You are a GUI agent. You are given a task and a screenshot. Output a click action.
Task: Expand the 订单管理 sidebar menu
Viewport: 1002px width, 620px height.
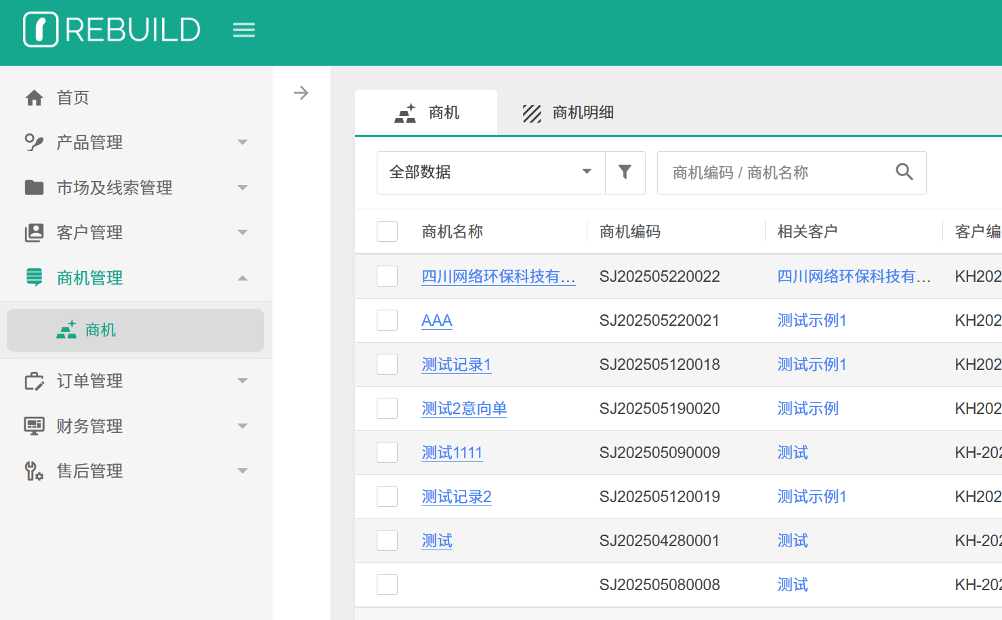tap(135, 381)
